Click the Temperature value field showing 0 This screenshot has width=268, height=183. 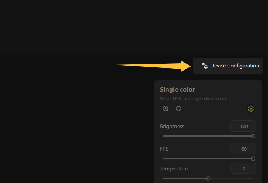tap(243, 169)
